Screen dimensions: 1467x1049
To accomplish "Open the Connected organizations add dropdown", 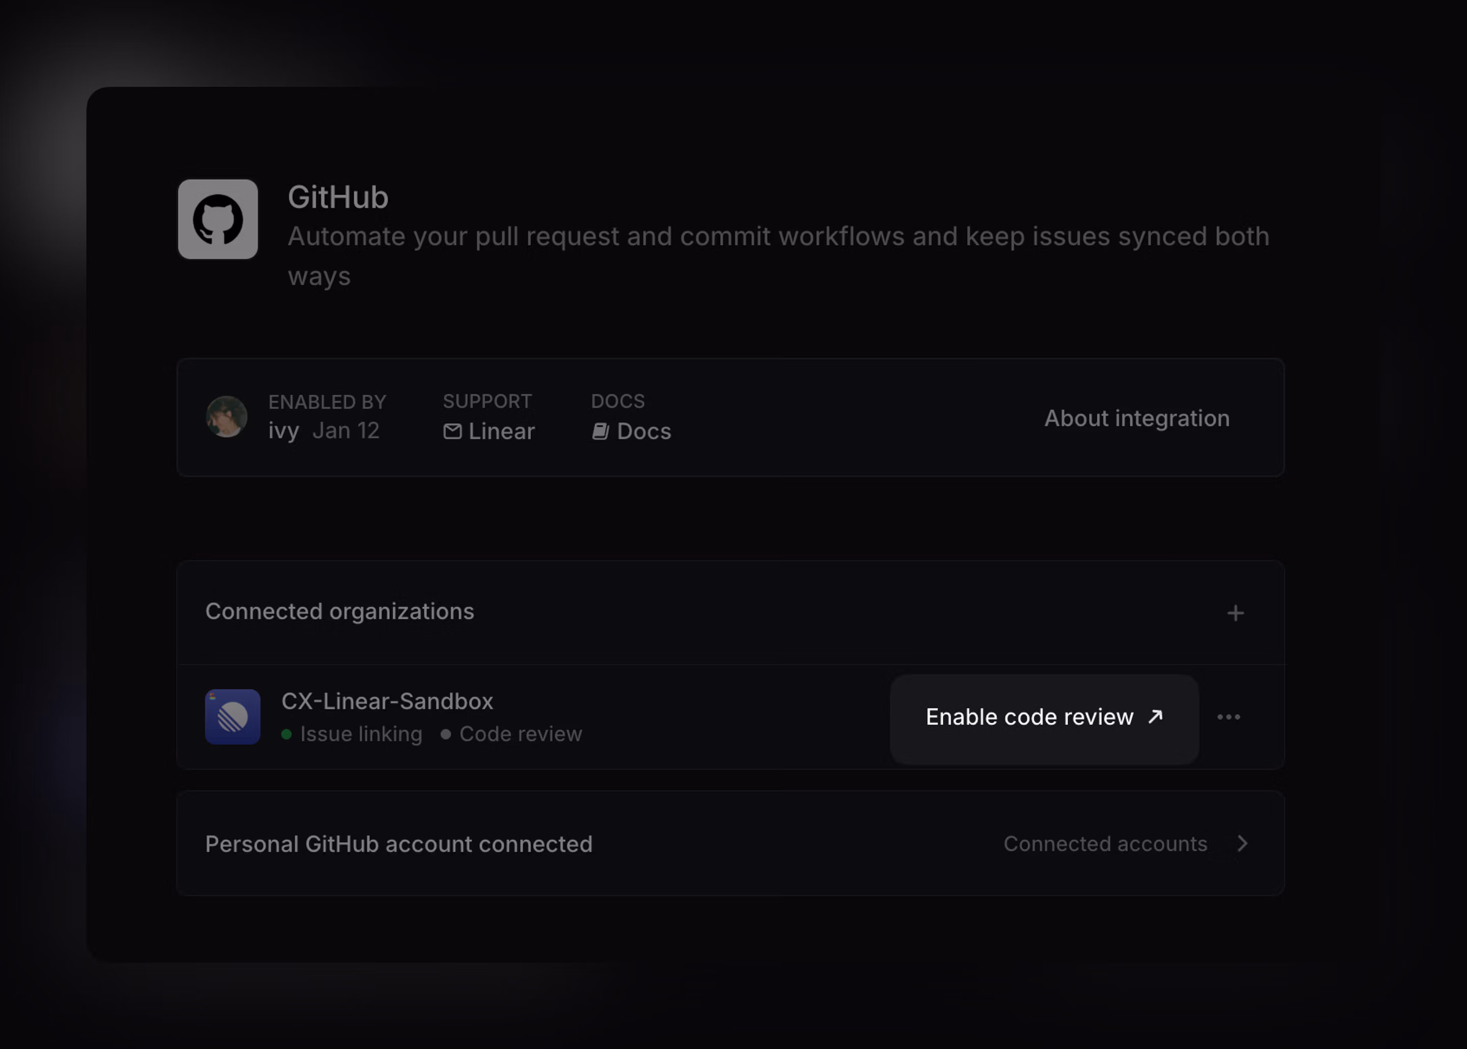I will pos(1235,612).
